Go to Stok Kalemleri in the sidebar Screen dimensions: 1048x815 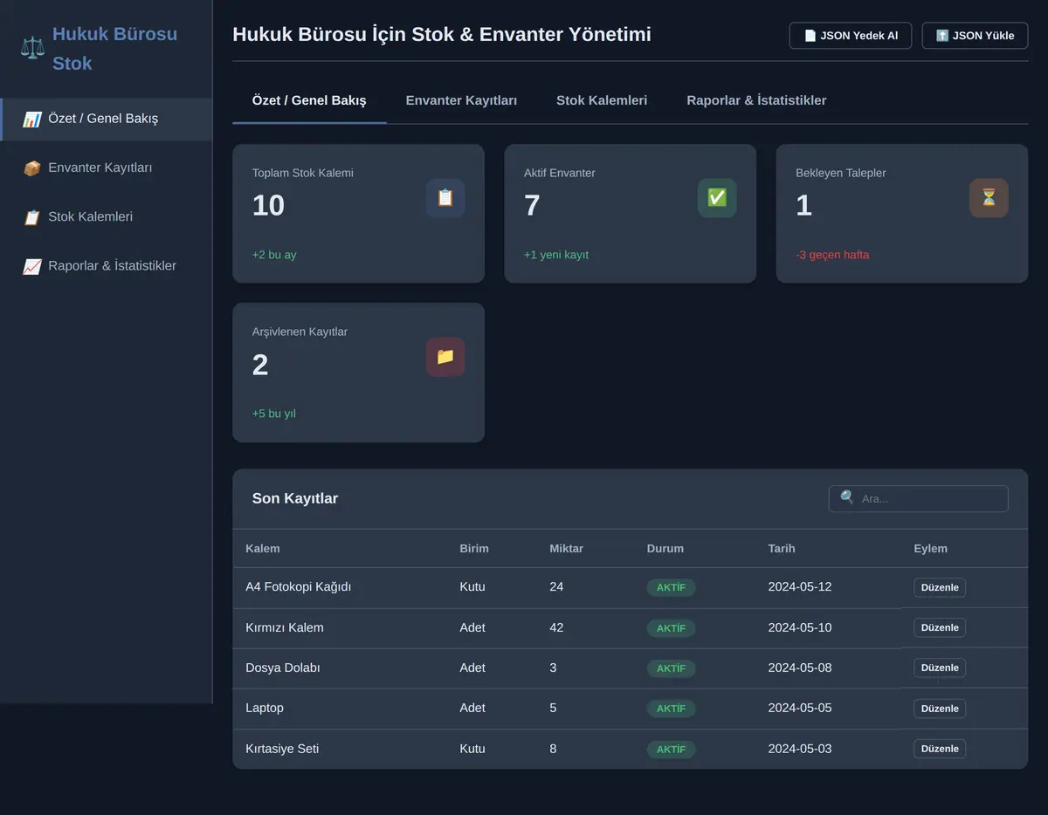point(106,216)
